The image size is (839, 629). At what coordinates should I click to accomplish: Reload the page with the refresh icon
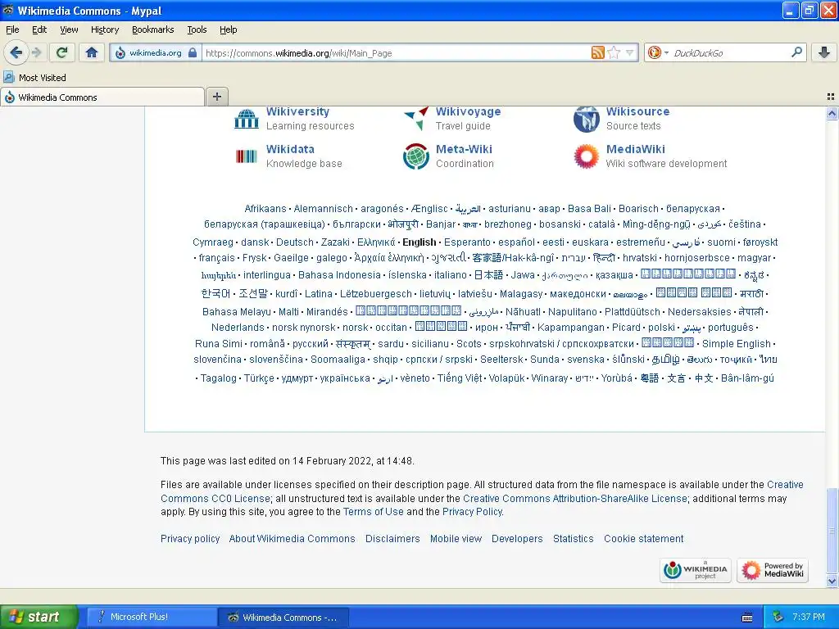tap(62, 52)
